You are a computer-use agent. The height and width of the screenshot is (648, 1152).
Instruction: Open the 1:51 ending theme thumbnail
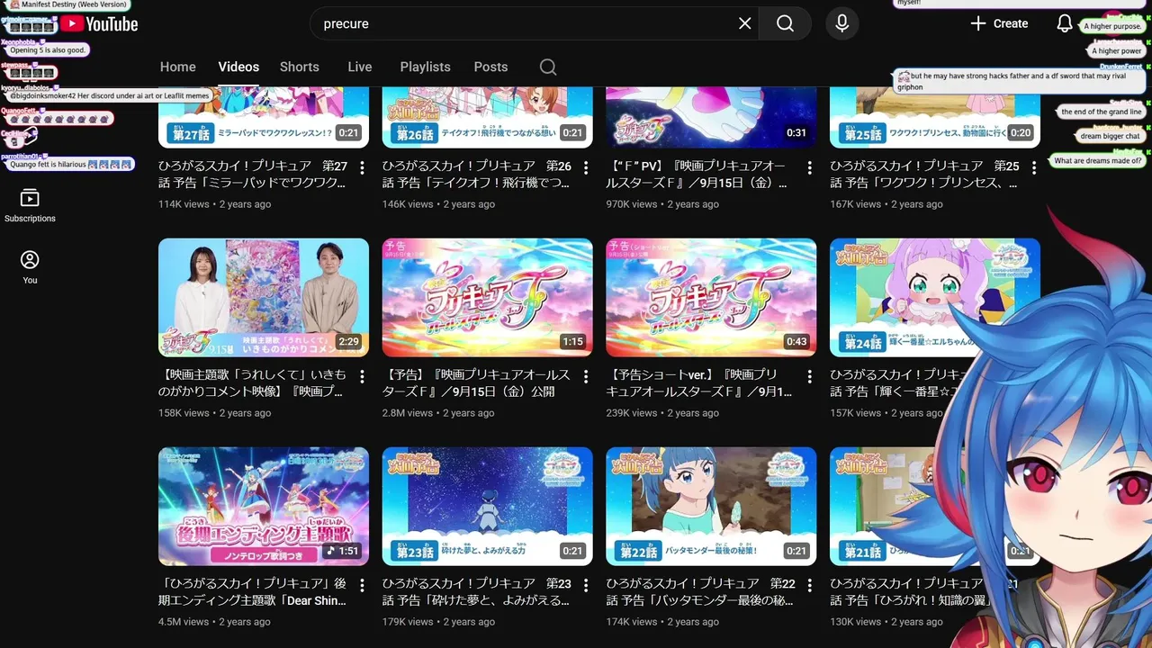pyautogui.click(x=264, y=507)
